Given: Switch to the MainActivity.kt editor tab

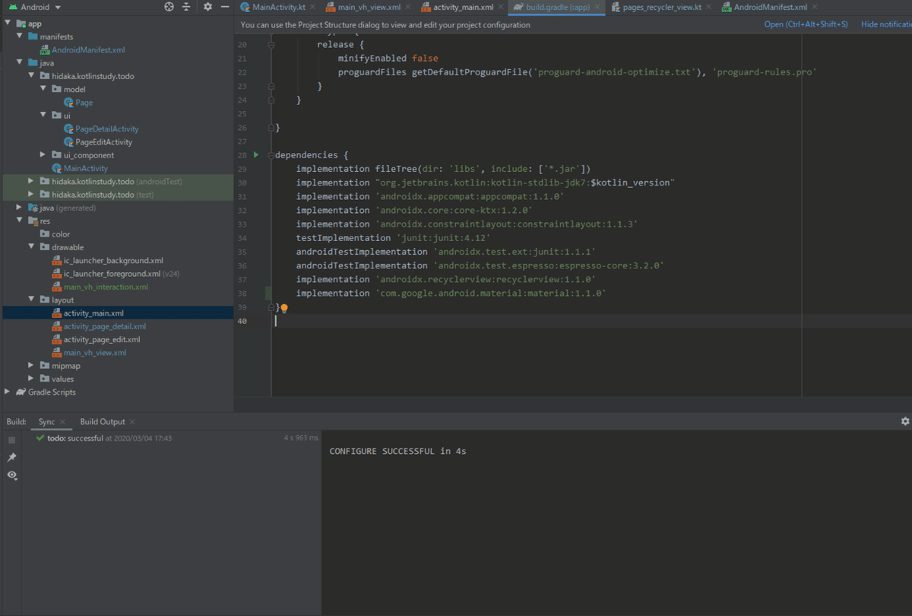Looking at the screenshot, I should click(277, 7).
